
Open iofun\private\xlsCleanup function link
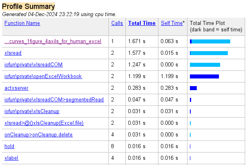[x=32, y=111]
